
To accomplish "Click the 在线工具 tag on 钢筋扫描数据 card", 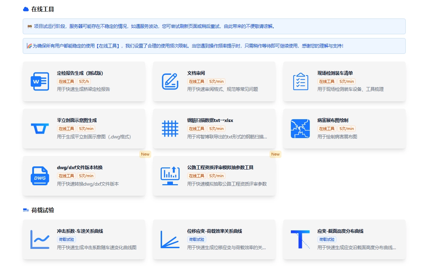I will [196, 128].
